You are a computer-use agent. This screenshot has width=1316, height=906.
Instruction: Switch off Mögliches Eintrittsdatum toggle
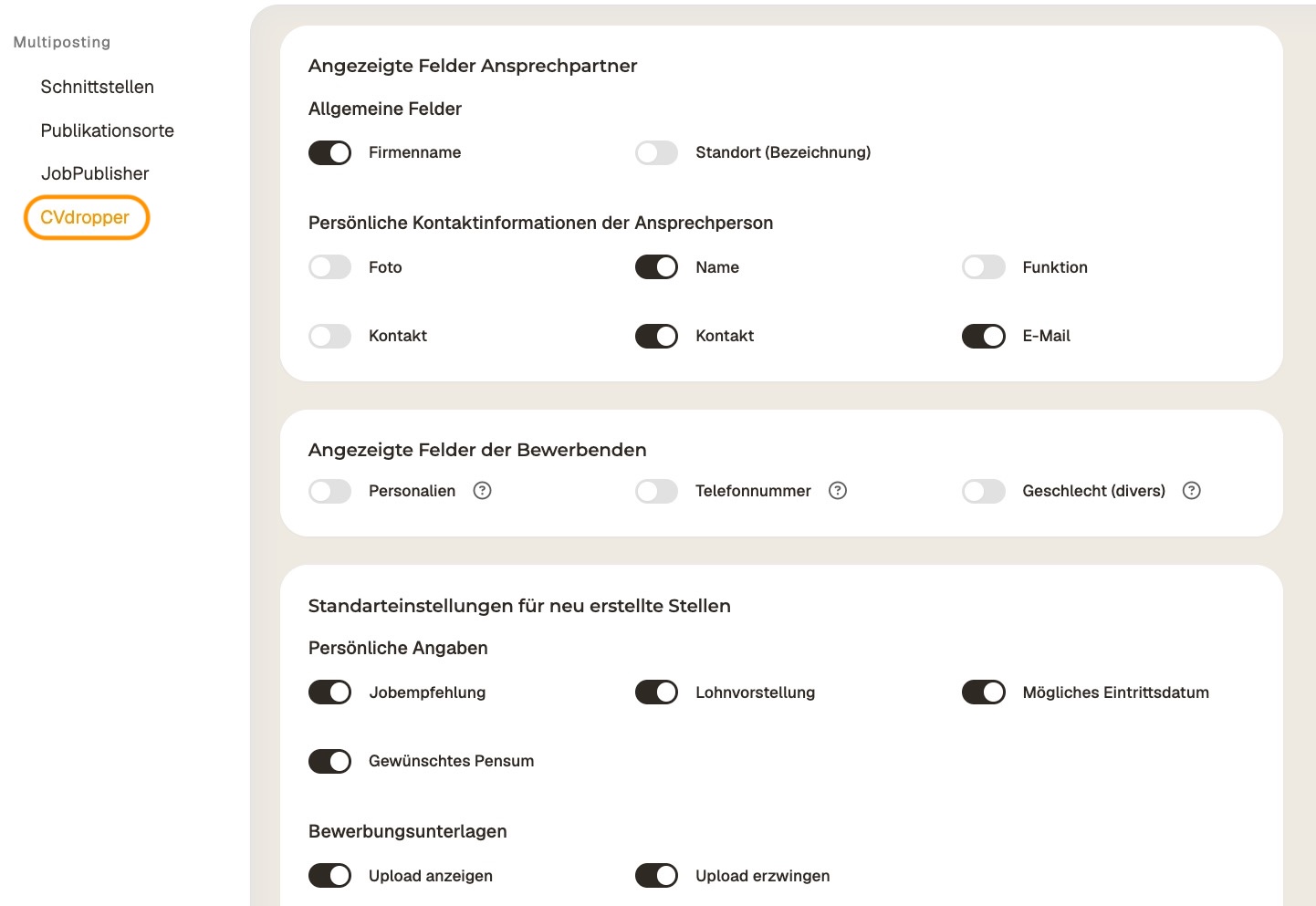[983, 693]
